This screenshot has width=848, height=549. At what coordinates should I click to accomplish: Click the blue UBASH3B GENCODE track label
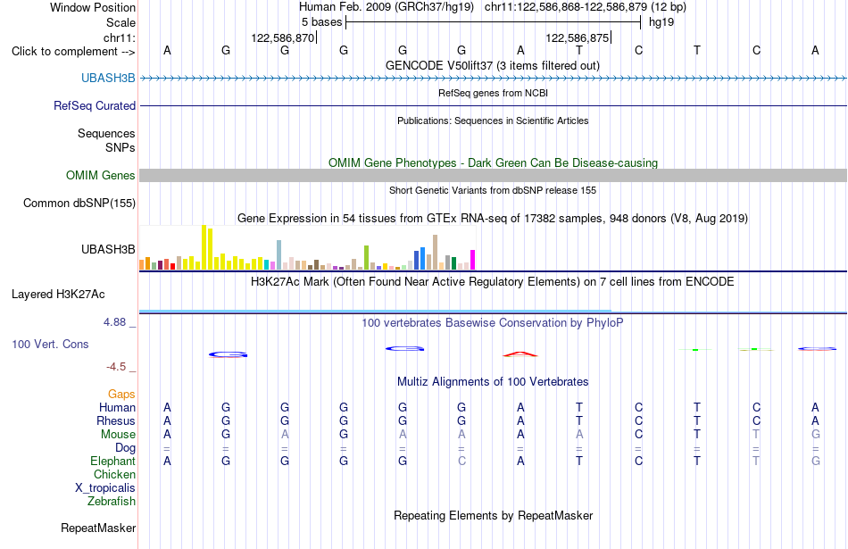tap(108, 78)
